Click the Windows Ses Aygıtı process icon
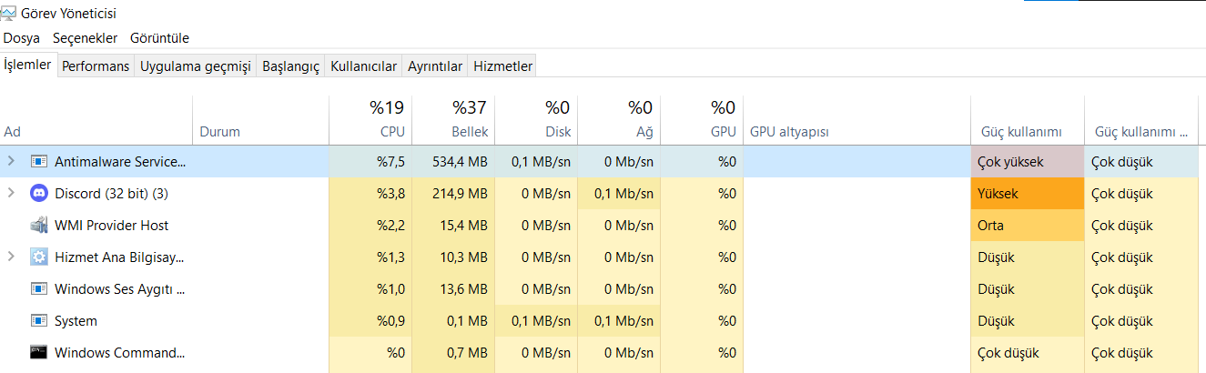 [x=39, y=289]
